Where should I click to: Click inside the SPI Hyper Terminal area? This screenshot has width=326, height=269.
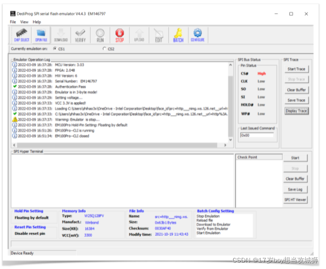click(123, 181)
